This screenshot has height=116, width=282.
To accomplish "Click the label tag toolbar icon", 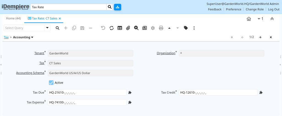I will pos(186,28).
